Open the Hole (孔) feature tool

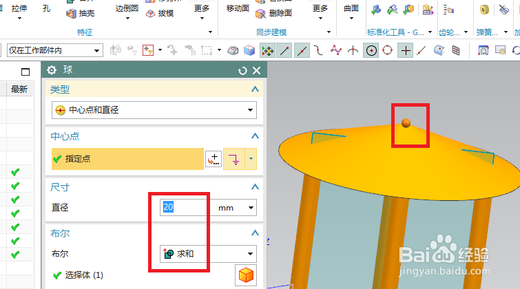tap(46, 9)
